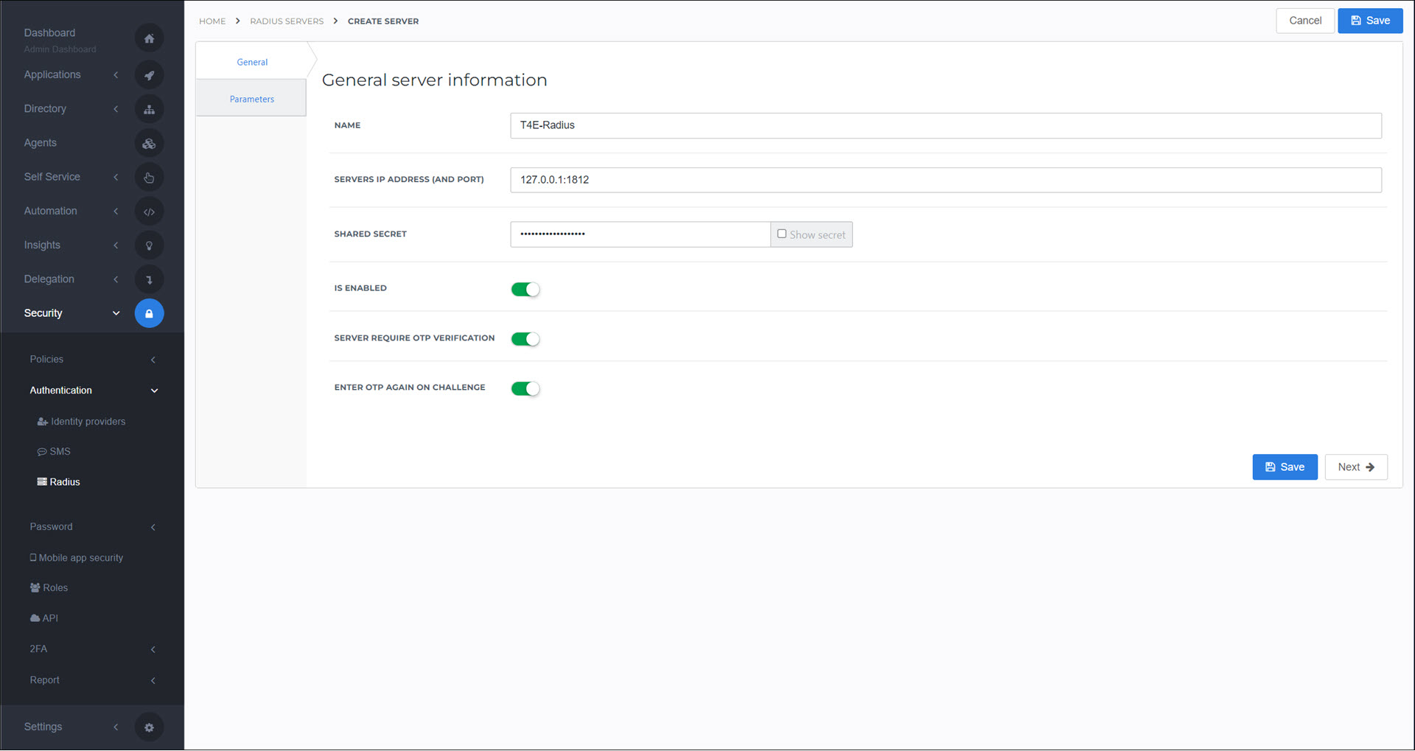Disable the Is Enabled switch
This screenshot has height=751, width=1415.
click(525, 290)
